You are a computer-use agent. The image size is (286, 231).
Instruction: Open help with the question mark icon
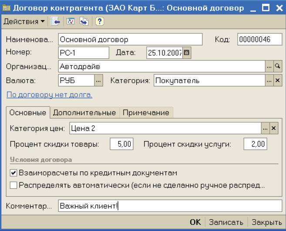[99, 21]
